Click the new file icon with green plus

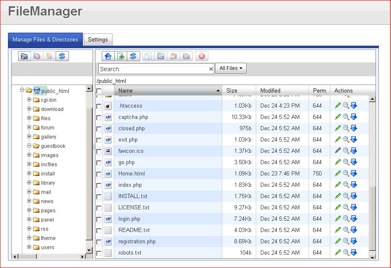tap(121, 56)
